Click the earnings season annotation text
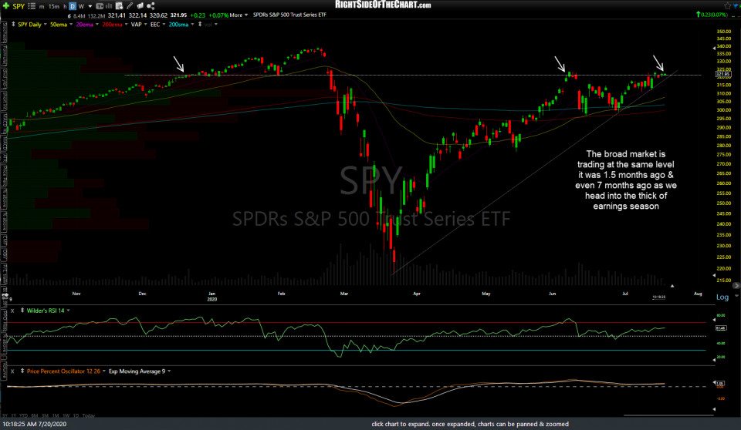Screen dimensions: 741x430 [x=626, y=180]
